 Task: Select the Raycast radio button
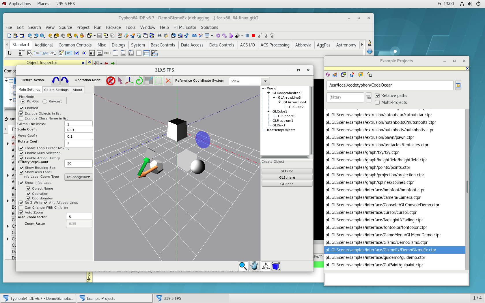click(45, 102)
